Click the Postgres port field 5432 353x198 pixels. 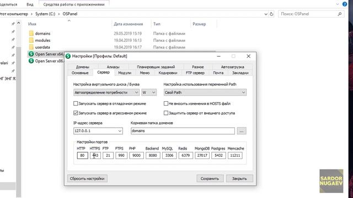pos(218,155)
